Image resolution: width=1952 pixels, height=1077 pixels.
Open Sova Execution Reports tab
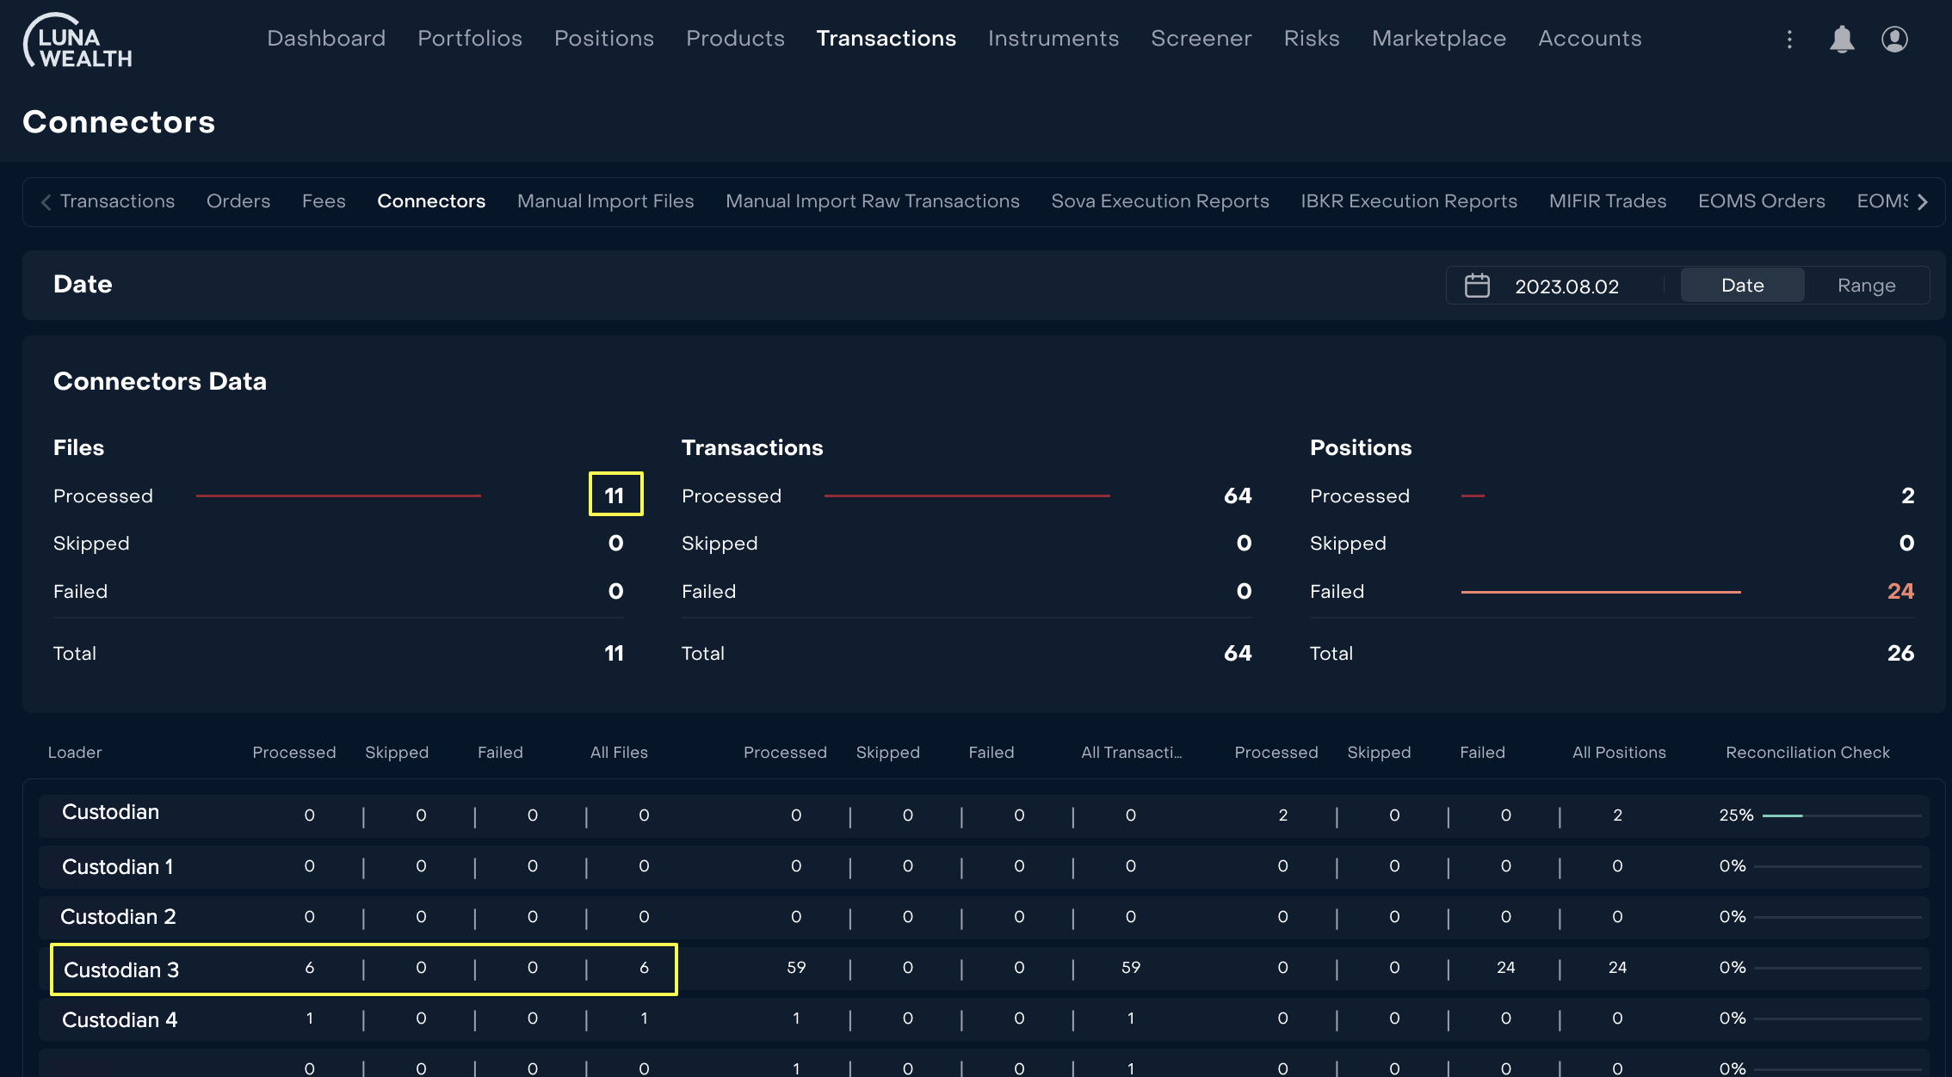tap(1160, 201)
